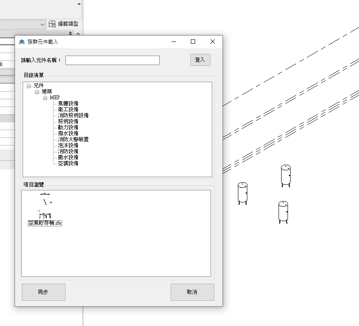
Task: Collapse the 建築 tree node
Action: click(x=37, y=92)
